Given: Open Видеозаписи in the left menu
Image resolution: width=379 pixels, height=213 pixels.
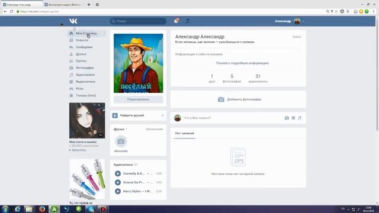Looking at the screenshot, I should point(85,82).
